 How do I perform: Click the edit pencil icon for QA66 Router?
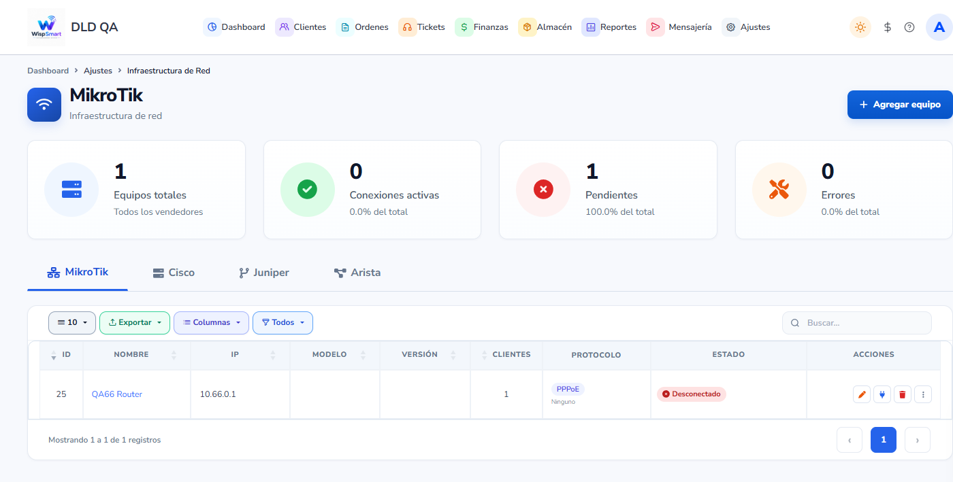tap(862, 394)
